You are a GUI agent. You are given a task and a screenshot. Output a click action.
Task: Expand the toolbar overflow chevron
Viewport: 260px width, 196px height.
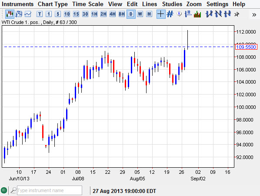(254, 15)
